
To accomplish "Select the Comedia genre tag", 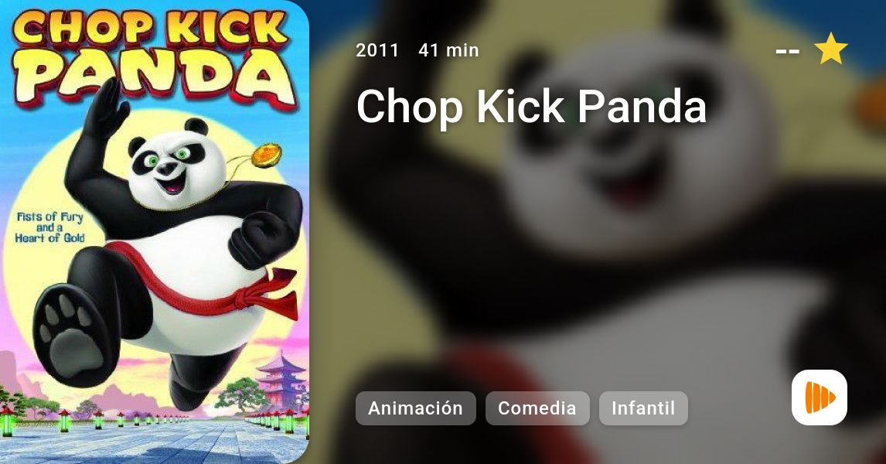I will [537, 408].
